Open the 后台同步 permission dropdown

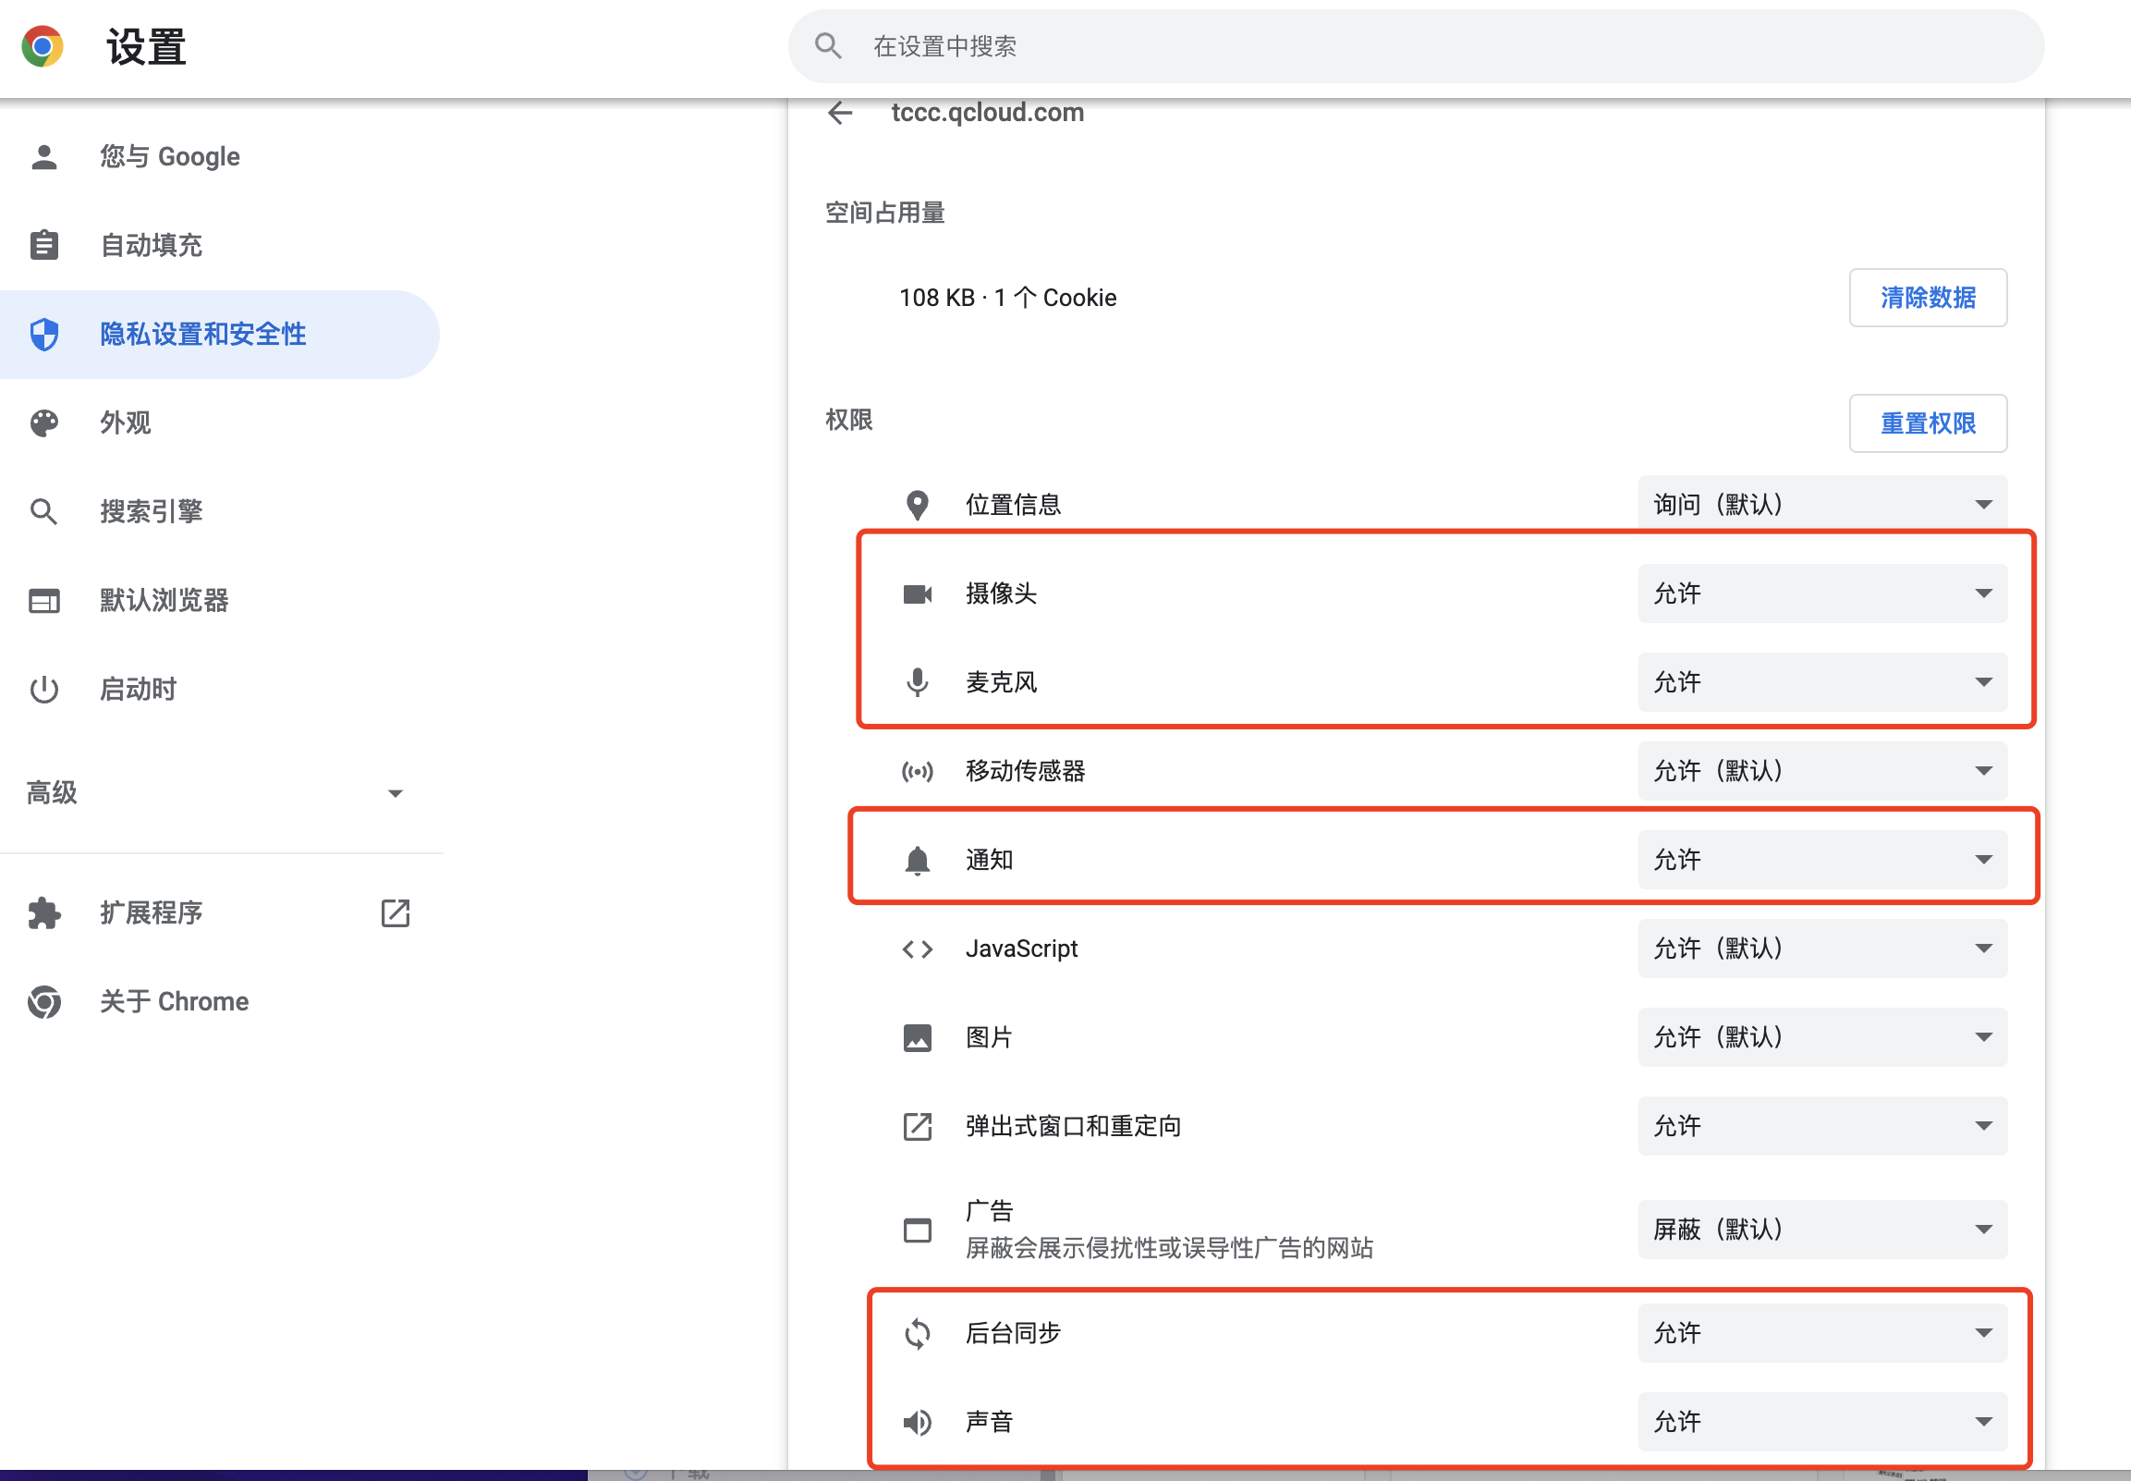click(1821, 1333)
